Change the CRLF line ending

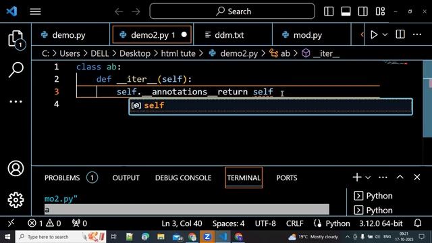[x=294, y=223]
